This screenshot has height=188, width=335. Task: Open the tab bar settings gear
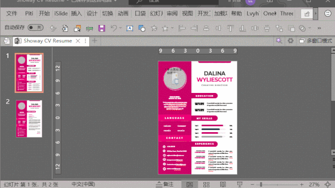[290, 40]
